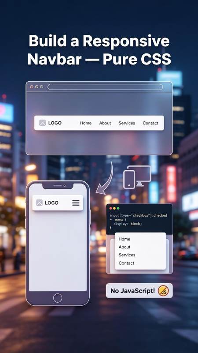198x353 pixels.
Task: Click the LOGO text in the desktop navbar
Action: point(55,123)
